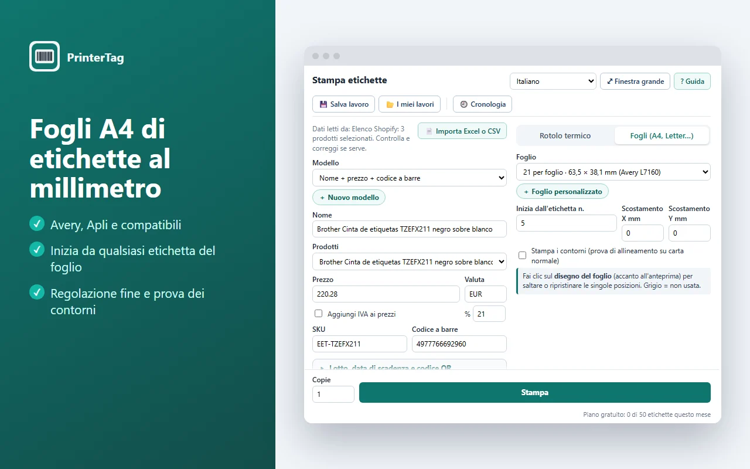
Task: Open the Modello dropdown
Action: (410, 178)
